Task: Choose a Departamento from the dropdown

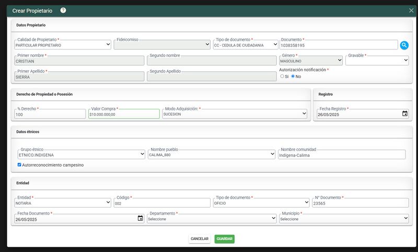Action: pos(211,219)
